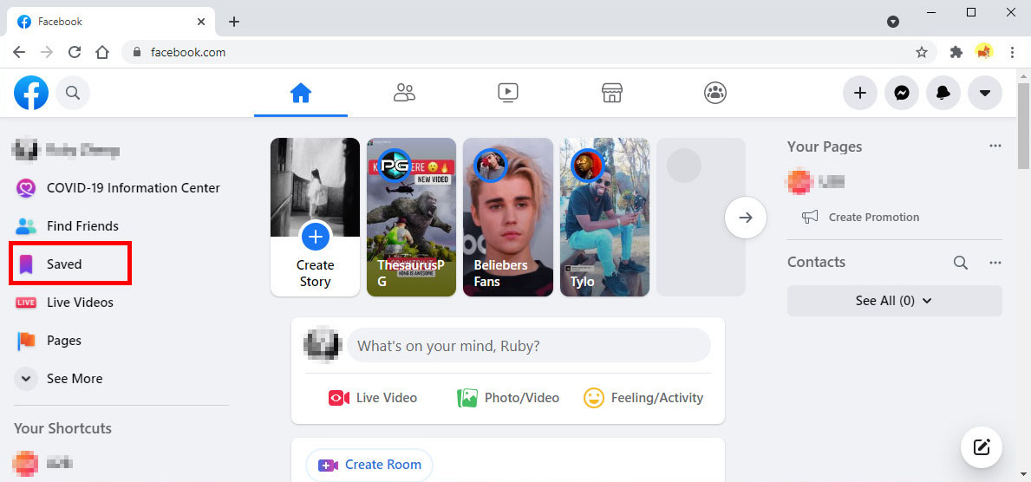This screenshot has height=482, width=1031.
Task: Open the Messenger icon in top bar
Action: 902,94
